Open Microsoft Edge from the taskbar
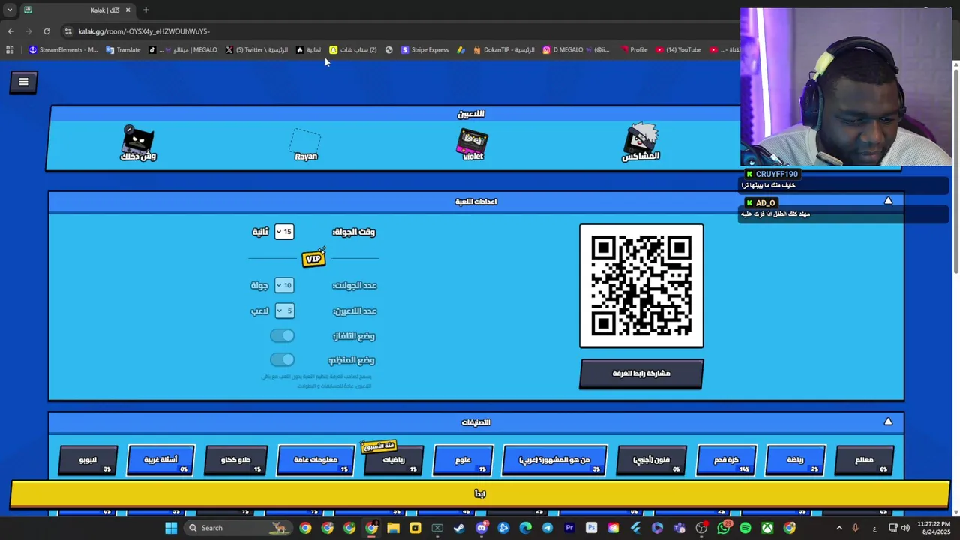This screenshot has height=540, width=960. pos(525,528)
